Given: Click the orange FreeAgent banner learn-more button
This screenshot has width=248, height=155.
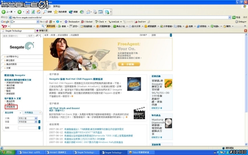Looking at the screenshot, I should [x=129, y=64].
